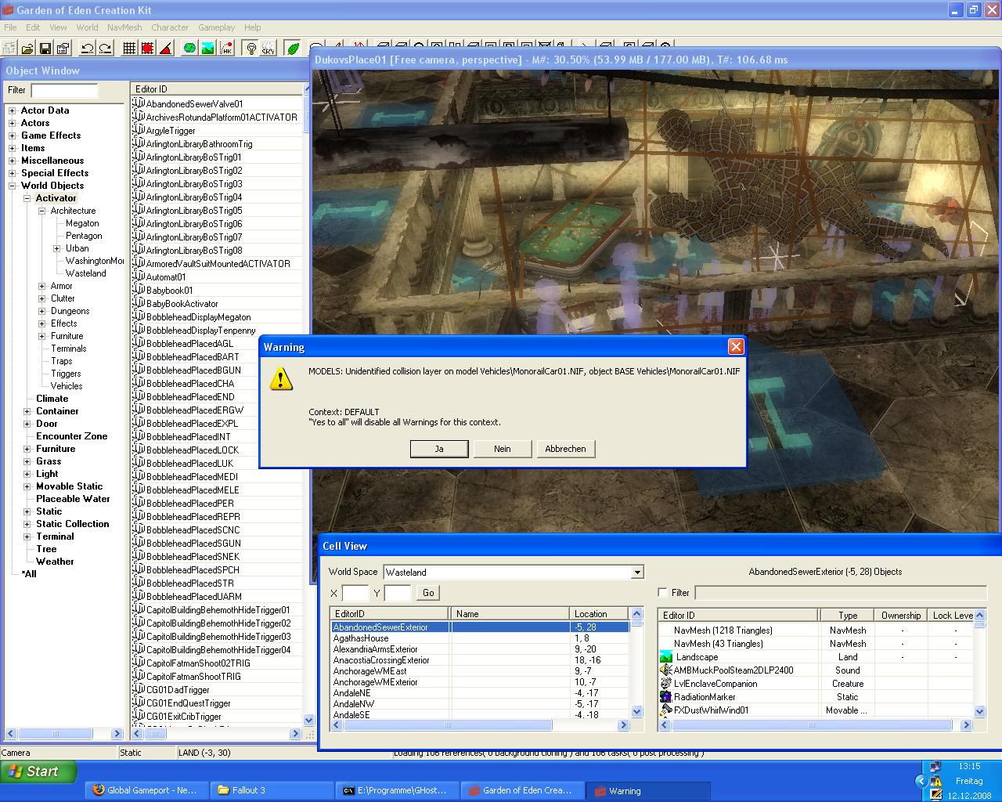Click the Go button in Cell View
1002x802 pixels.
coord(428,593)
